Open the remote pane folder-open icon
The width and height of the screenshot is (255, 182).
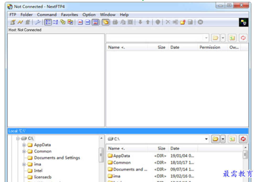tap(215, 38)
